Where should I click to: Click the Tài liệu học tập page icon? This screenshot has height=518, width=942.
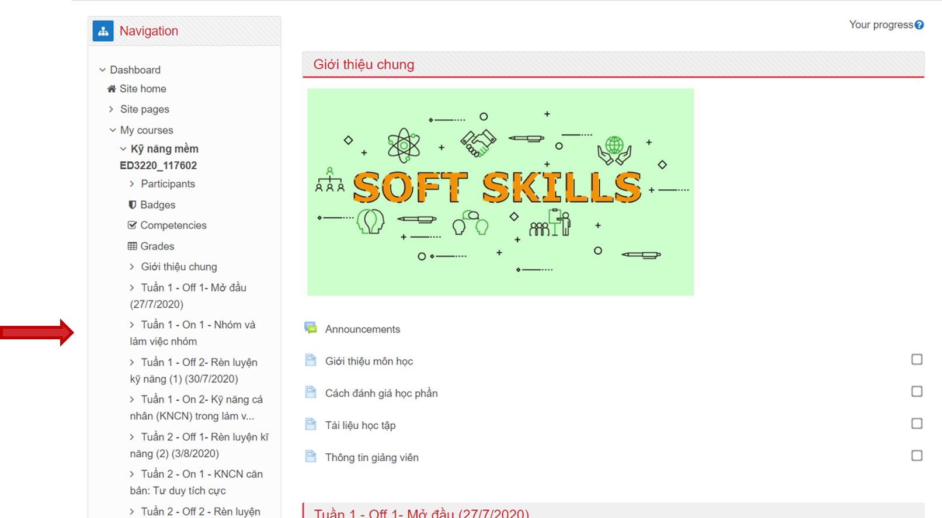pos(311,425)
